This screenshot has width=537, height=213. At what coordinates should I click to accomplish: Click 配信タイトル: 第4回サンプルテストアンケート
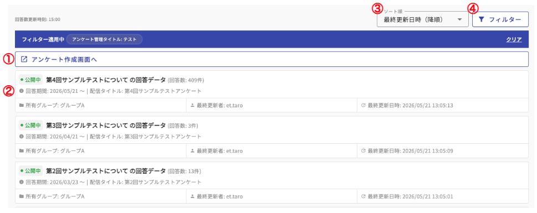click(x=145, y=91)
